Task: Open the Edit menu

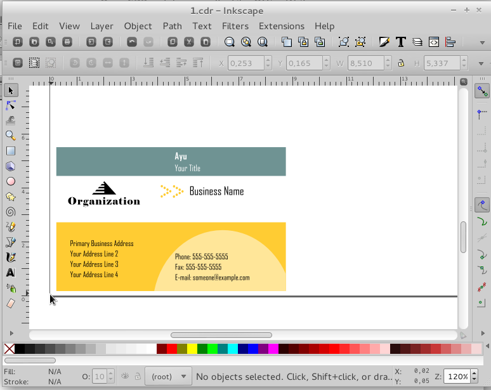Action: (41, 26)
